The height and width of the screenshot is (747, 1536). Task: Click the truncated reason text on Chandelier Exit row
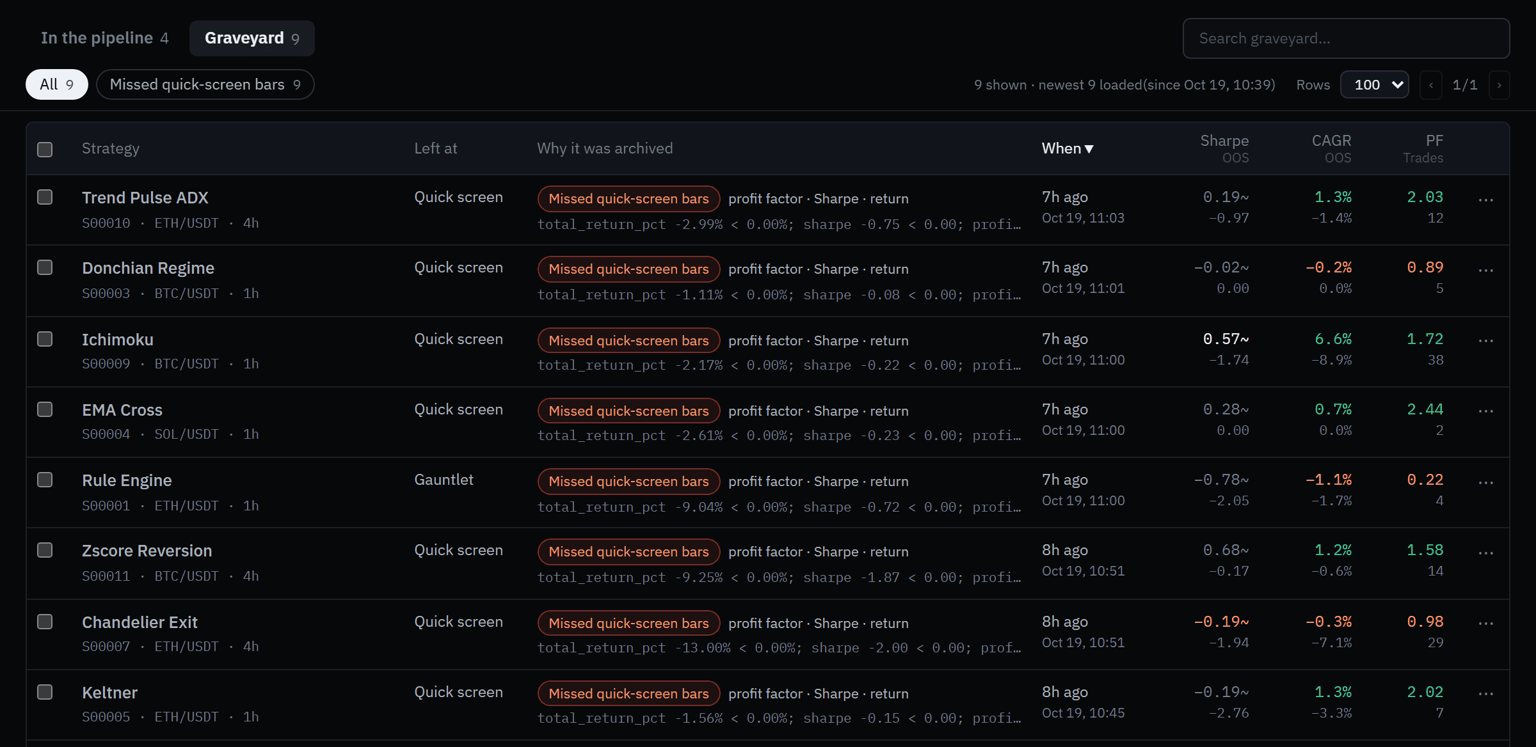click(x=779, y=648)
